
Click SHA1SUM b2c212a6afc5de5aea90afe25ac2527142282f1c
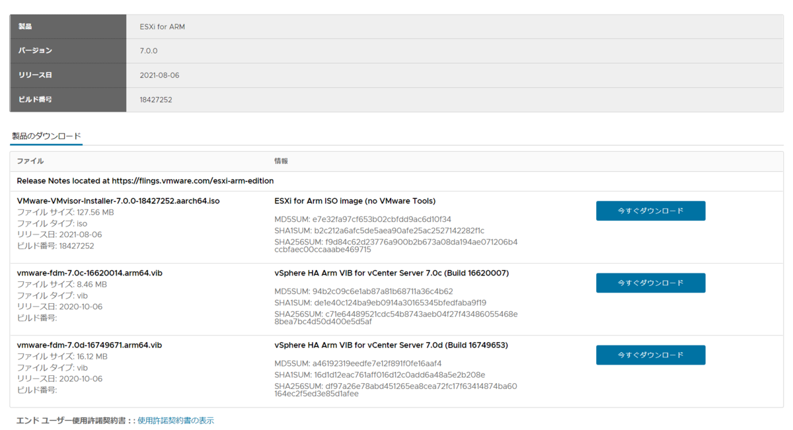point(379,231)
